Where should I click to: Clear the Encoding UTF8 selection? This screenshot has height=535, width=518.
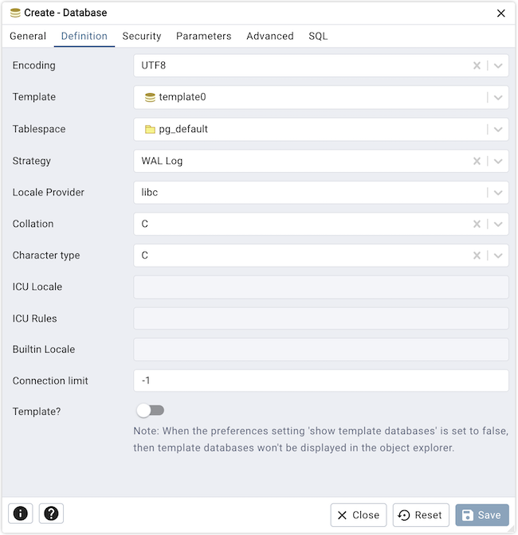click(x=477, y=66)
